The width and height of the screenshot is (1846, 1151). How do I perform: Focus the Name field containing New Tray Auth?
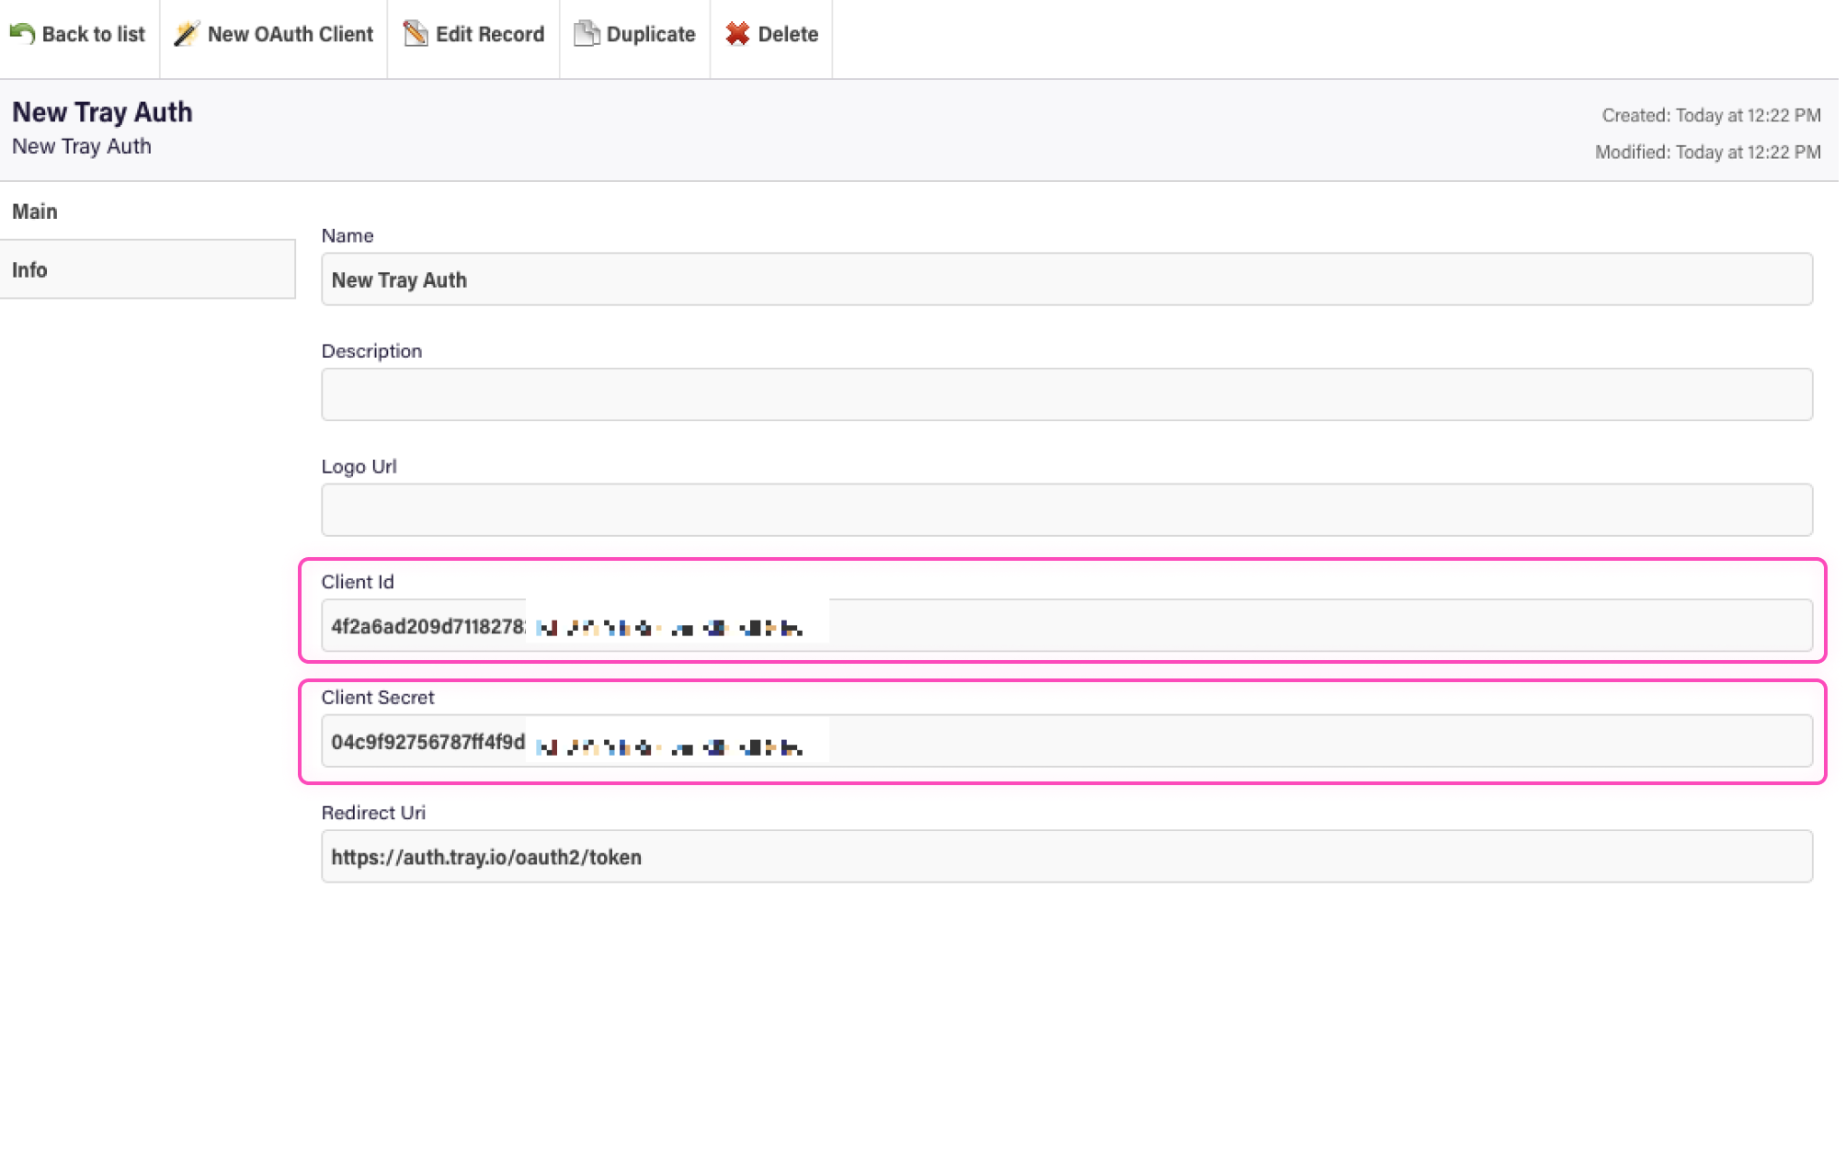point(1066,279)
